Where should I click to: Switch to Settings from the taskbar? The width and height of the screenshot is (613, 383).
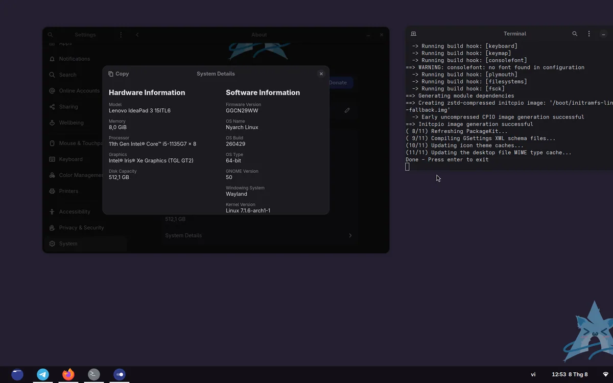pyautogui.click(x=119, y=374)
